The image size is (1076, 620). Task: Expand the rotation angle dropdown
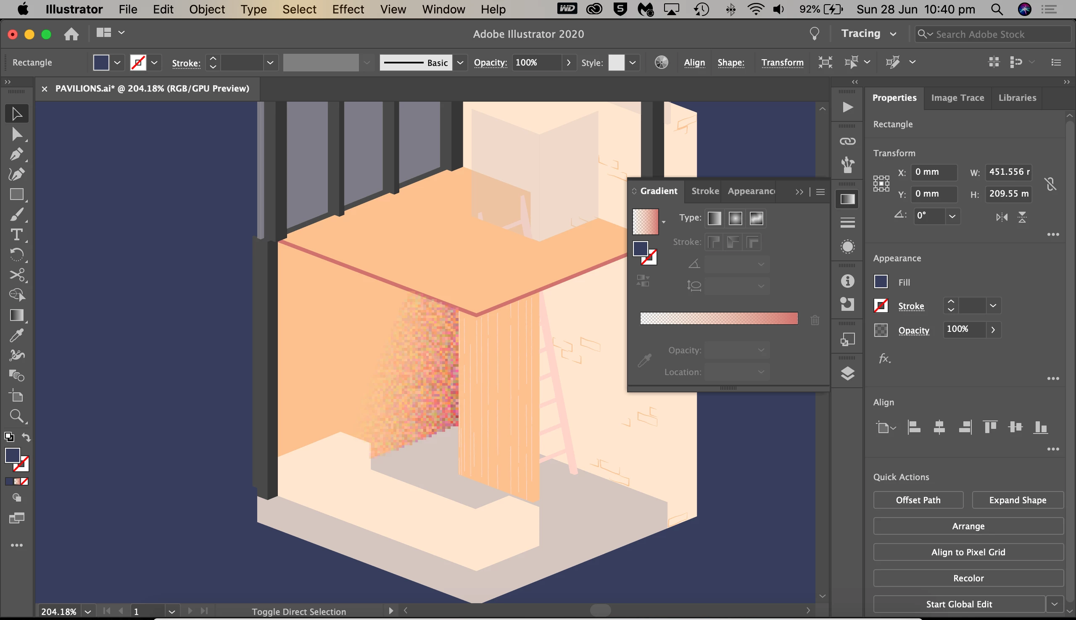coord(952,216)
